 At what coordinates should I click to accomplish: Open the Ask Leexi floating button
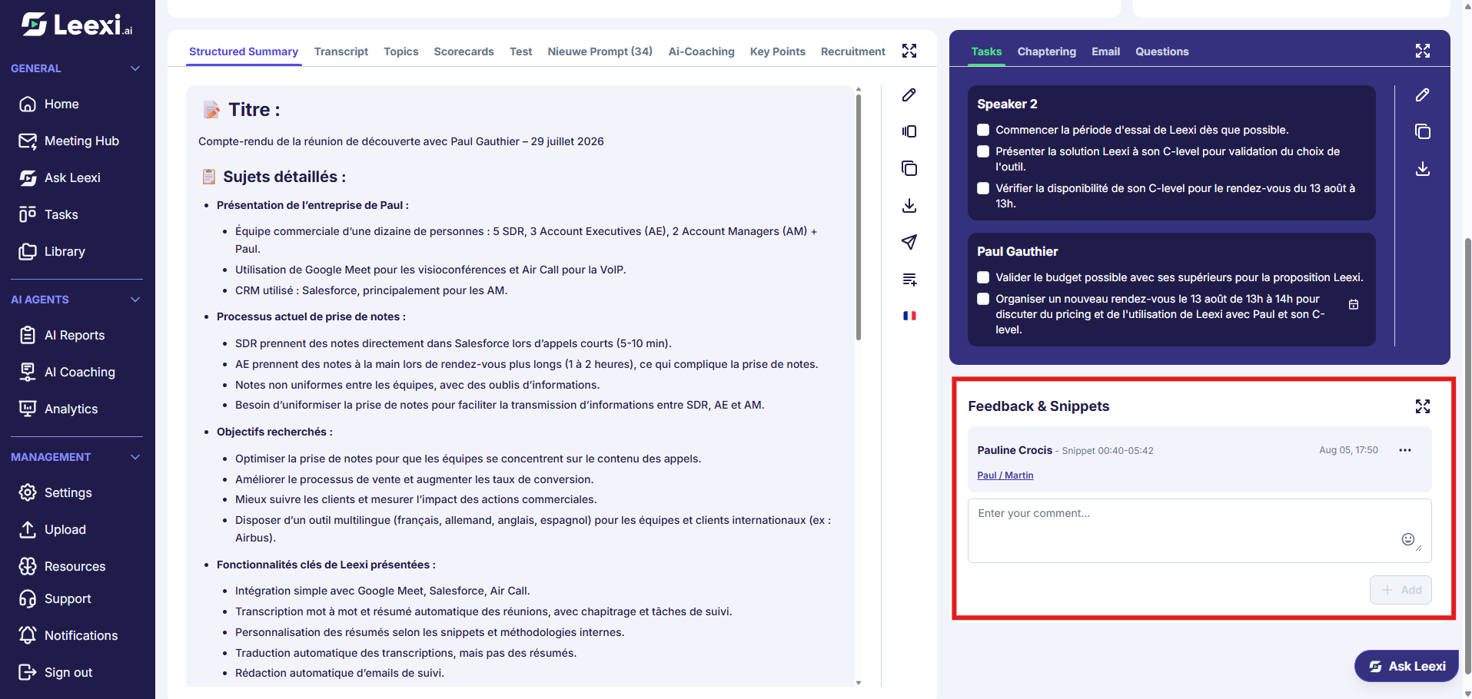(1407, 666)
